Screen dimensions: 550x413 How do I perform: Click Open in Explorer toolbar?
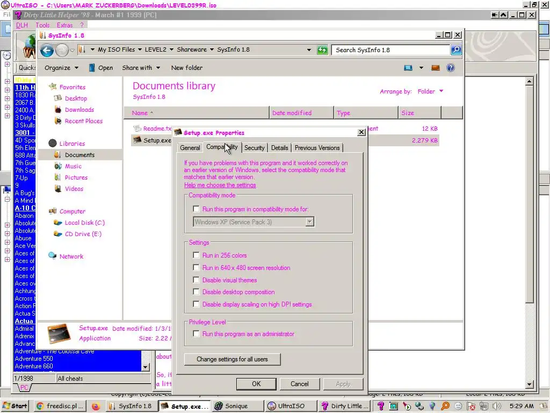tap(101, 68)
